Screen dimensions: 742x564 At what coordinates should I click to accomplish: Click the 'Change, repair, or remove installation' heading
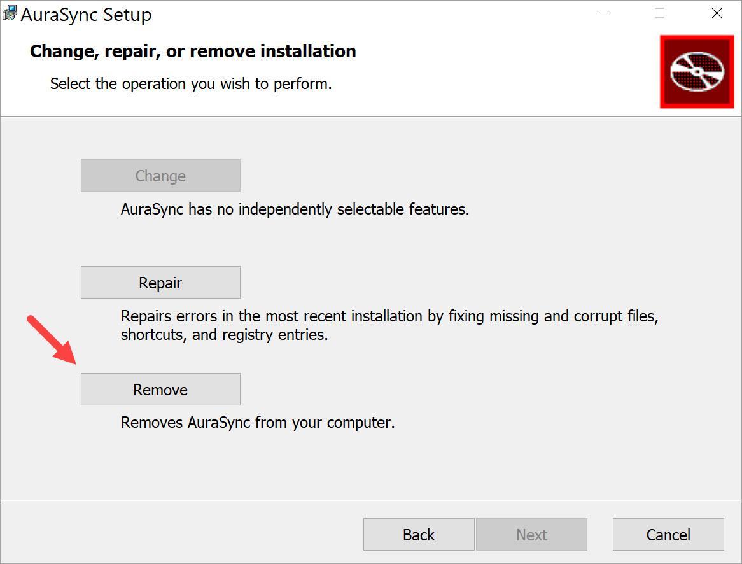pos(193,51)
